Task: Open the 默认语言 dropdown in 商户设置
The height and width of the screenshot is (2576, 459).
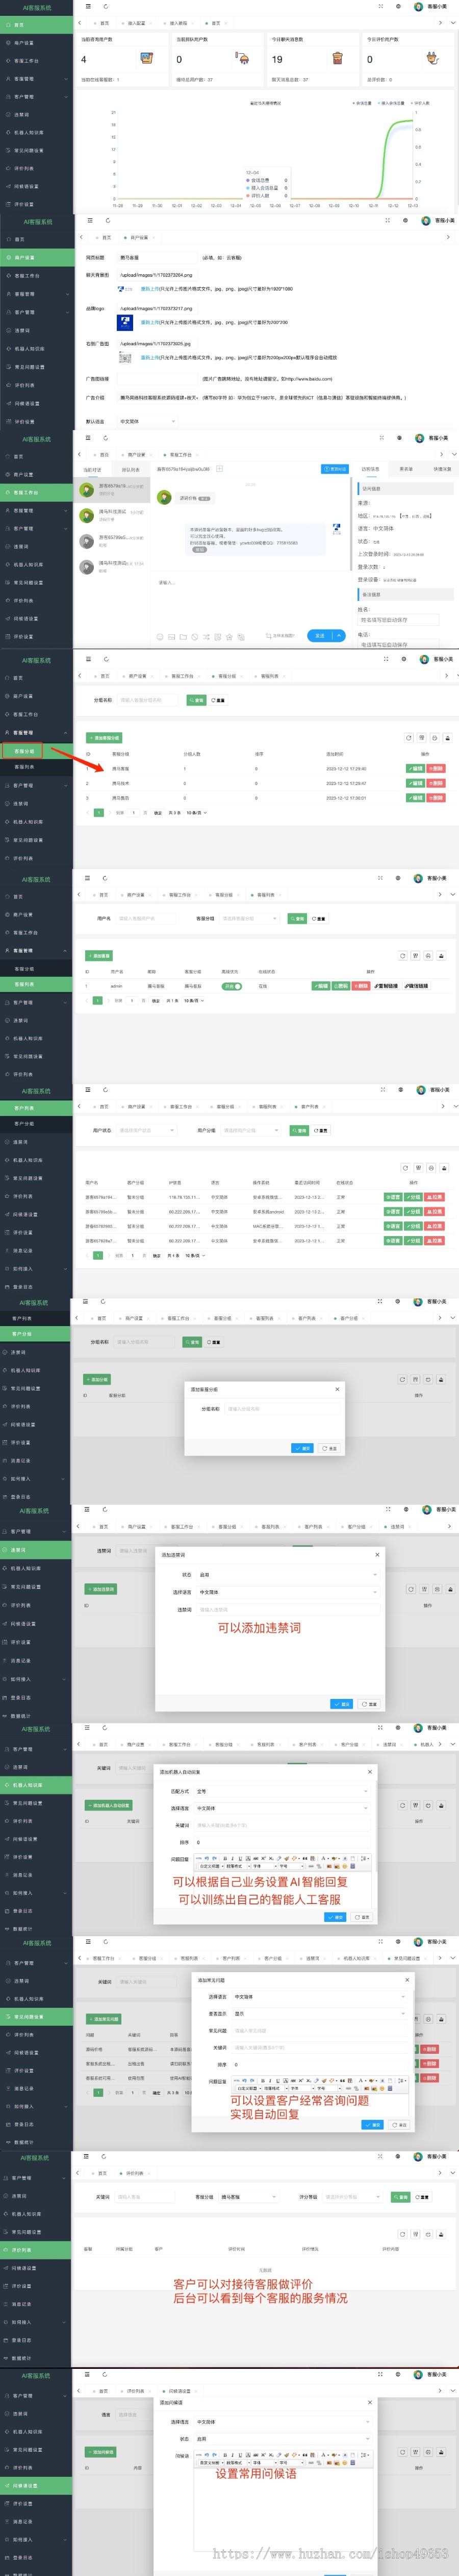Action: click(x=147, y=421)
